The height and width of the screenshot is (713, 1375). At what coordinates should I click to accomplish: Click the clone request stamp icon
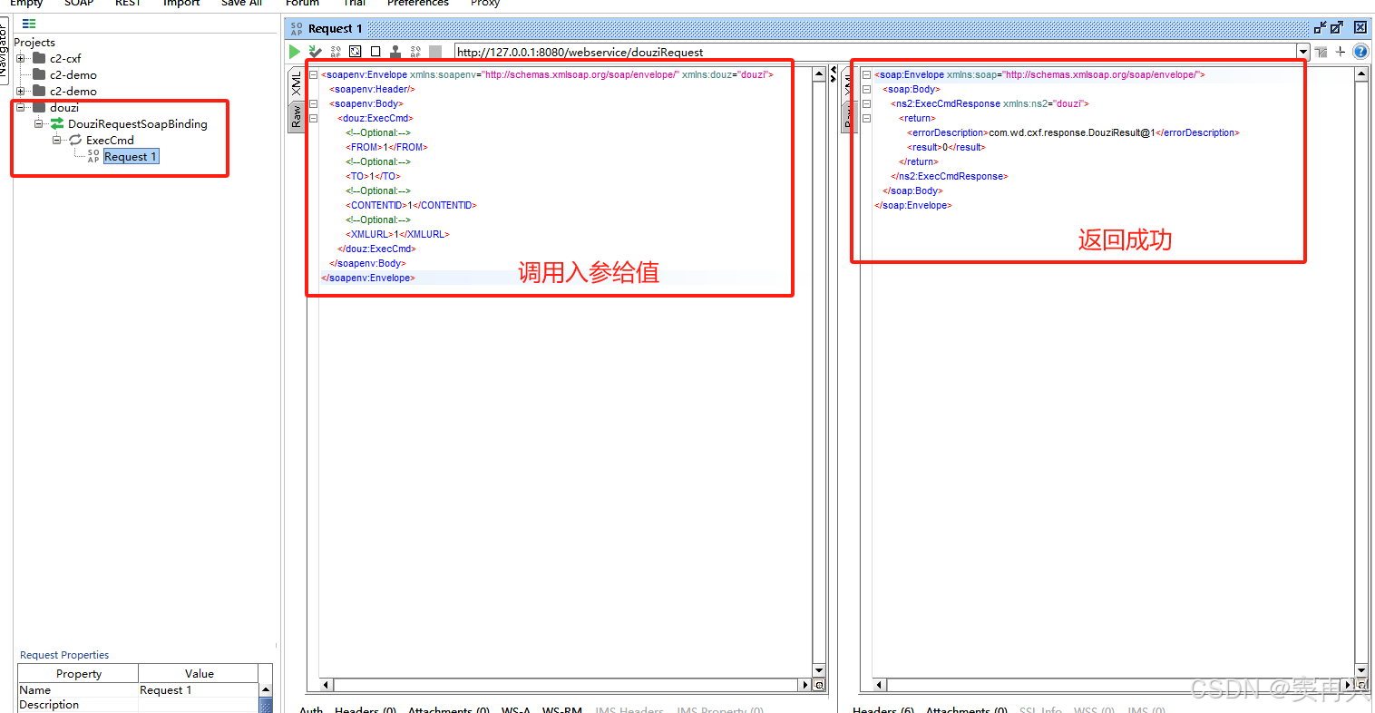coord(395,52)
